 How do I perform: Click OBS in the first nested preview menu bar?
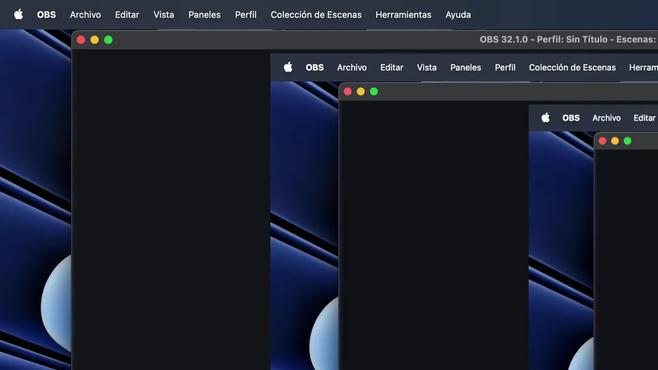pos(315,67)
